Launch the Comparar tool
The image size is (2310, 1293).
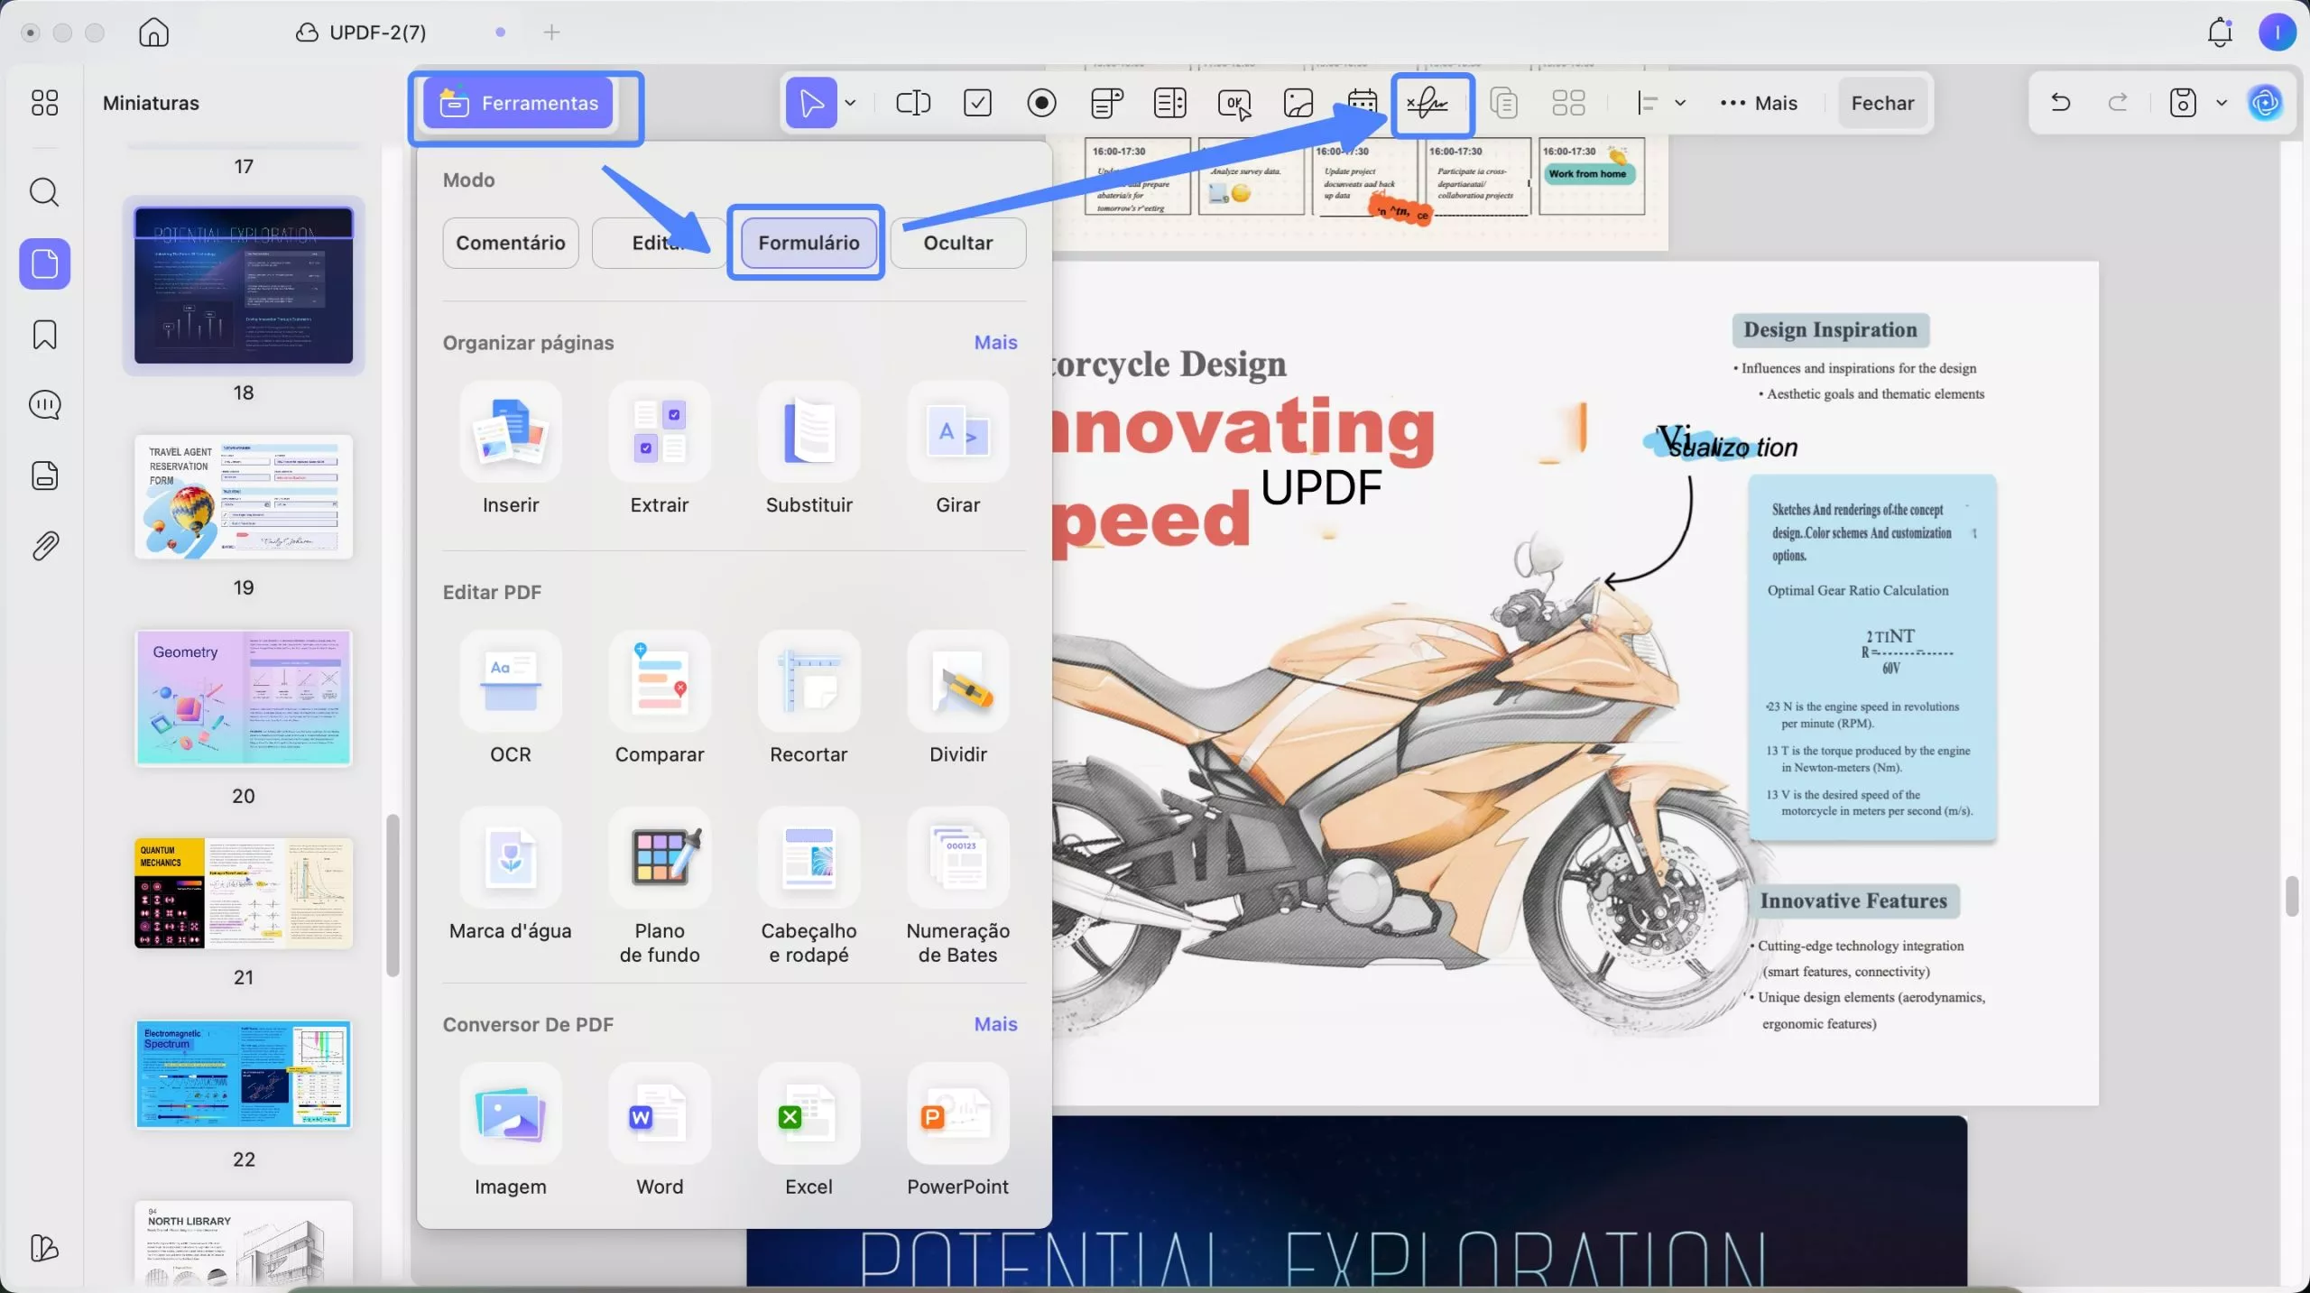(660, 698)
